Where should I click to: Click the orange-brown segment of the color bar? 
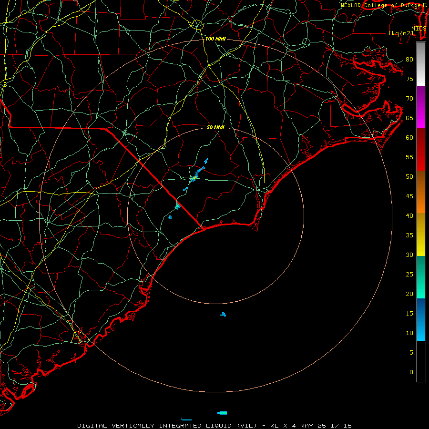pyautogui.click(x=421, y=192)
